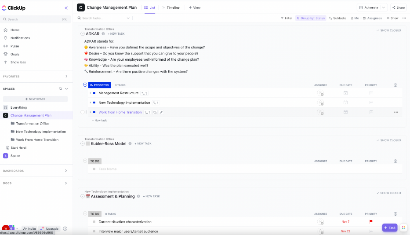Screen dimensions: 410x235
Task: Toggle Show Closed for ADKAR list
Action: (x=388, y=30)
